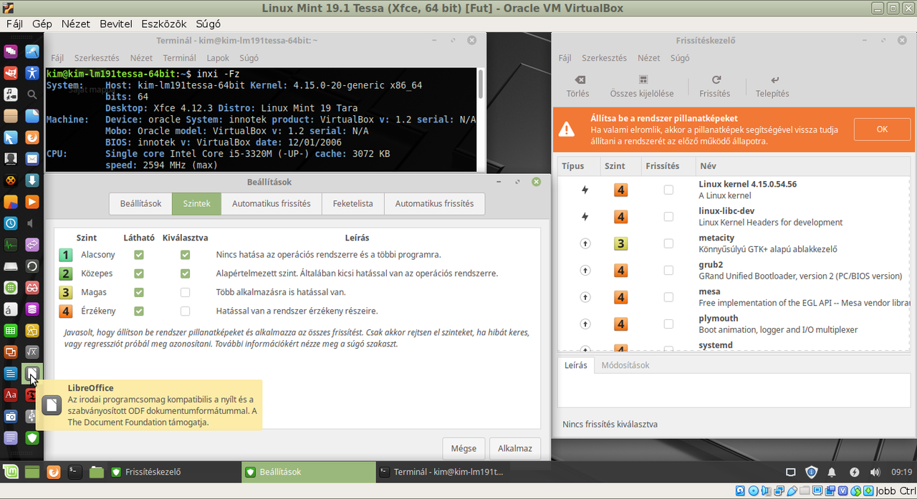The width and height of the screenshot is (917, 499).
Task: Click the metacity level 3 icon
Action: [x=621, y=243]
